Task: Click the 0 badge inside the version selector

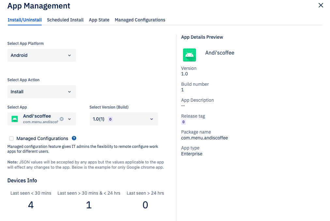Action: [110, 119]
